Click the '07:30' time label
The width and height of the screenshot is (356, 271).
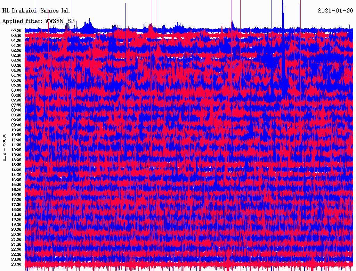coord(16,105)
